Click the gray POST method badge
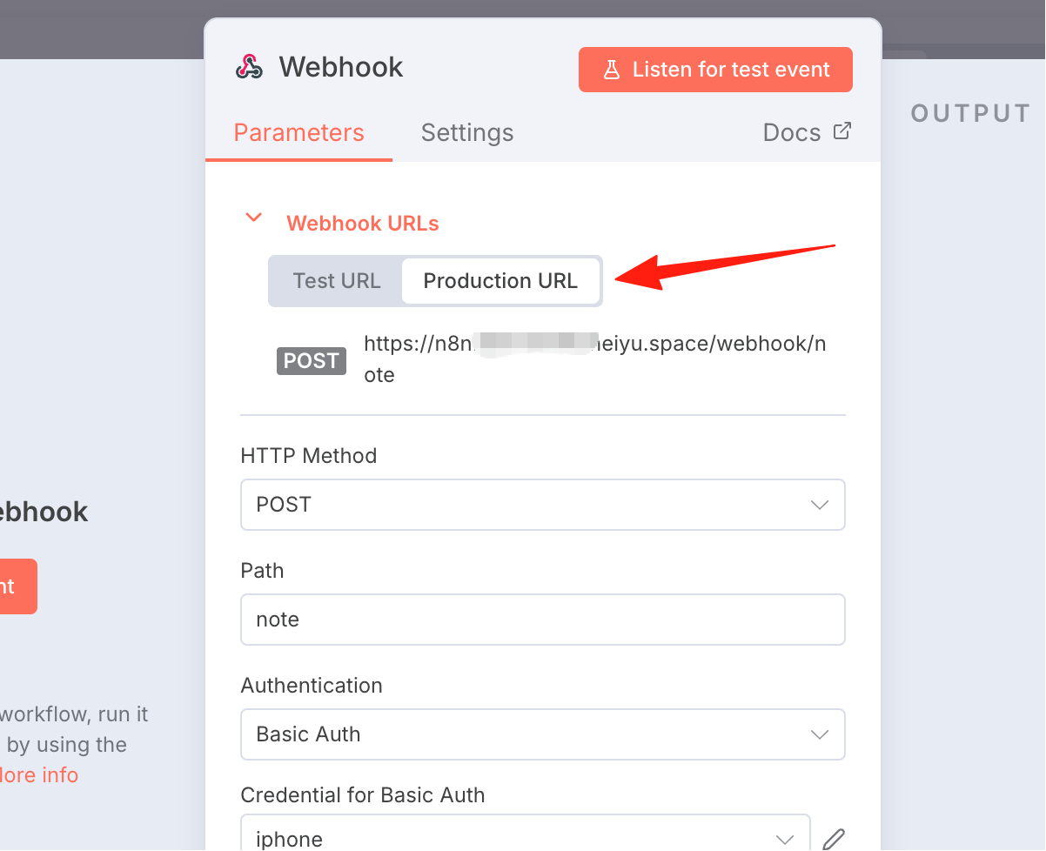This screenshot has height=851, width=1046. click(x=312, y=360)
